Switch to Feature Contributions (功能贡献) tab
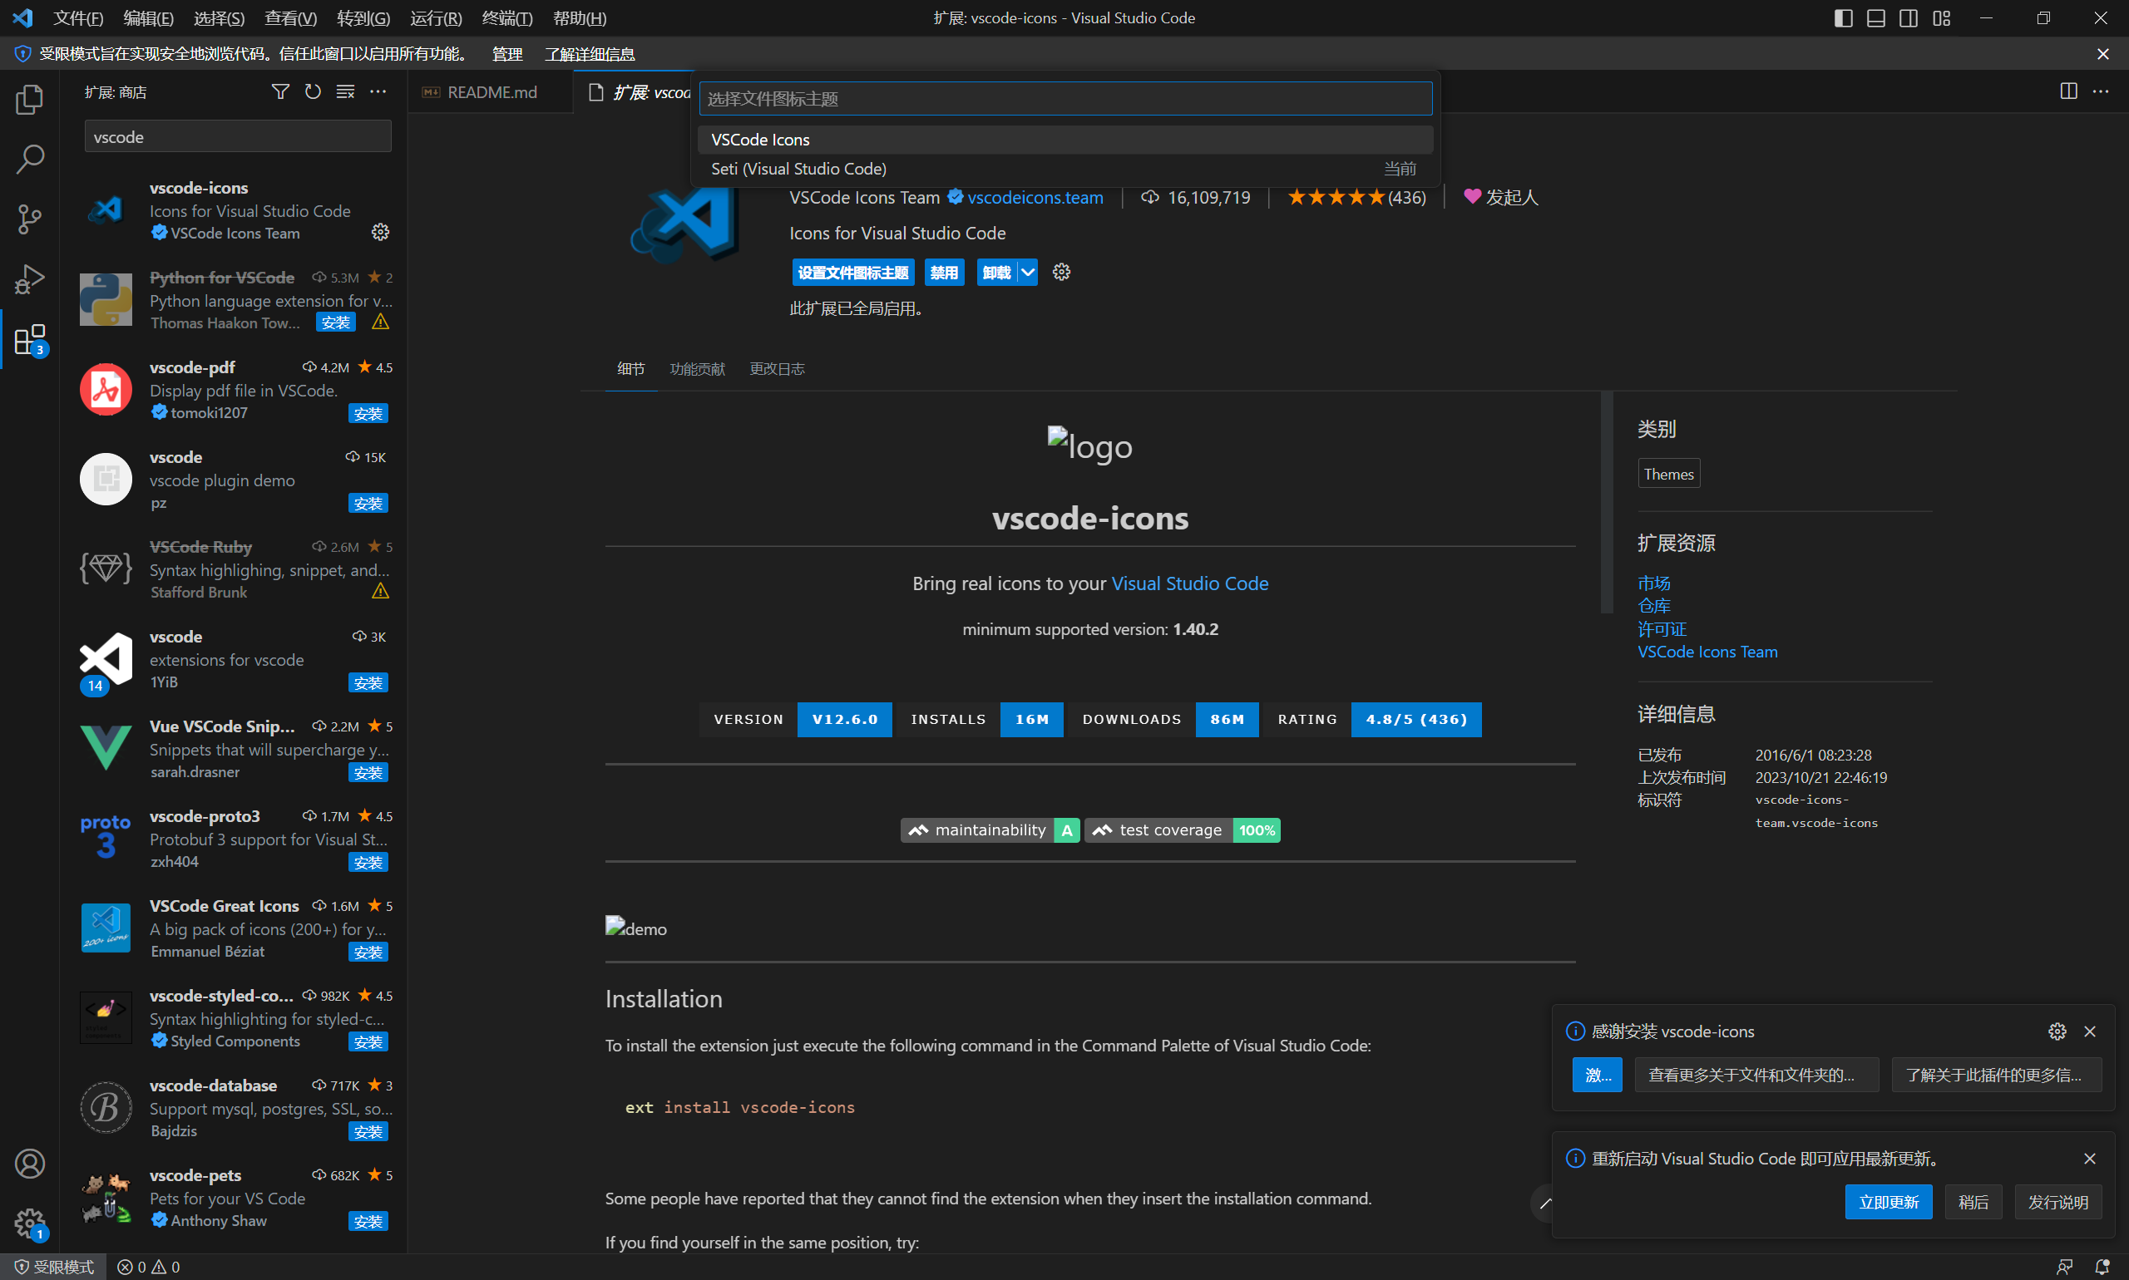 click(697, 369)
